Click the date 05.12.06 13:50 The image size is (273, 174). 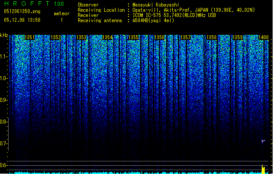coord(22,20)
